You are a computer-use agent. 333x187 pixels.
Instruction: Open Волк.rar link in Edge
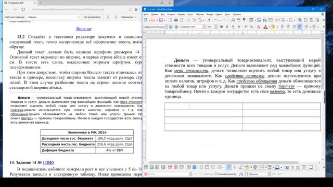click(84, 29)
